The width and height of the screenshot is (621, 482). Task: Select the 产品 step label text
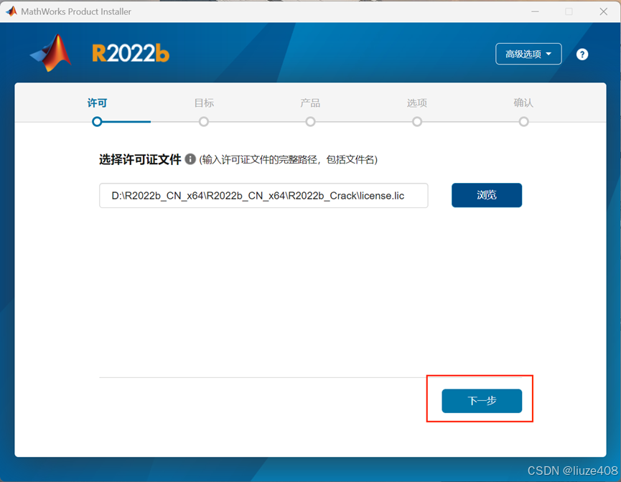pos(310,103)
